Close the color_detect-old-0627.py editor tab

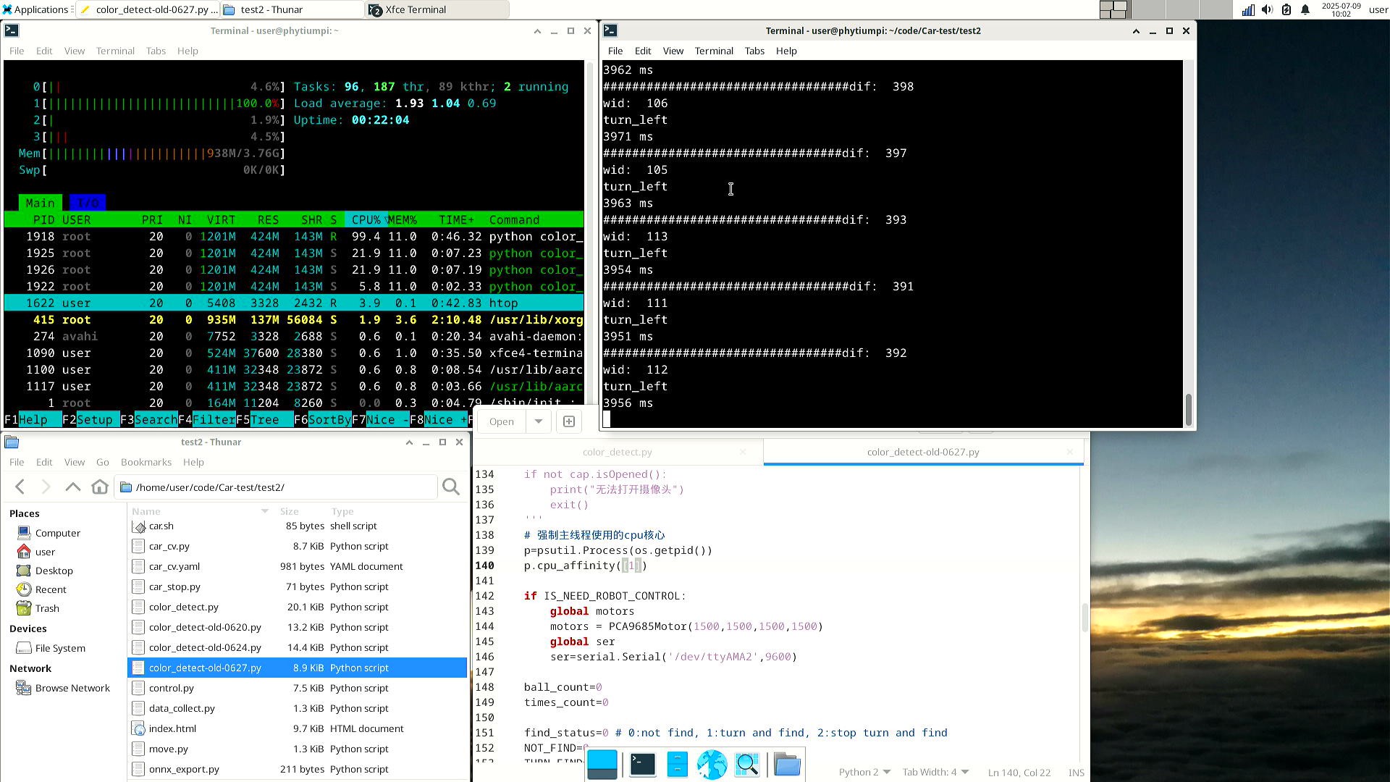[x=1069, y=452]
